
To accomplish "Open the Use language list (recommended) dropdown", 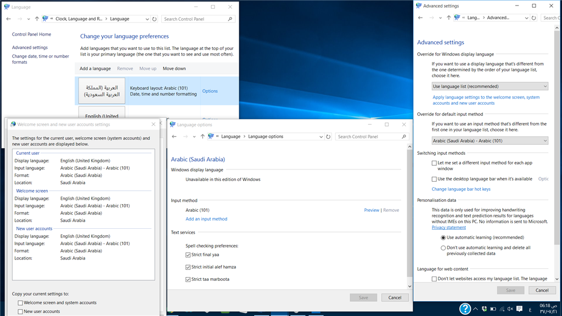I will point(490,86).
